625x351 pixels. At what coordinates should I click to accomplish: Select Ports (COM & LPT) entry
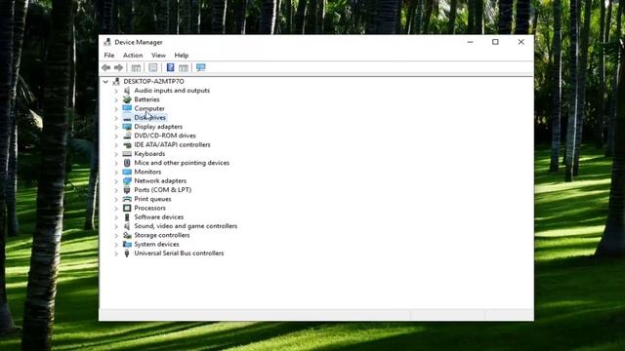click(x=163, y=190)
